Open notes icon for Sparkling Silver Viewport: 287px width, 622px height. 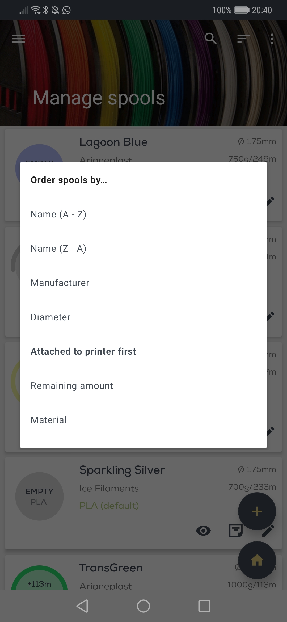[x=235, y=531]
